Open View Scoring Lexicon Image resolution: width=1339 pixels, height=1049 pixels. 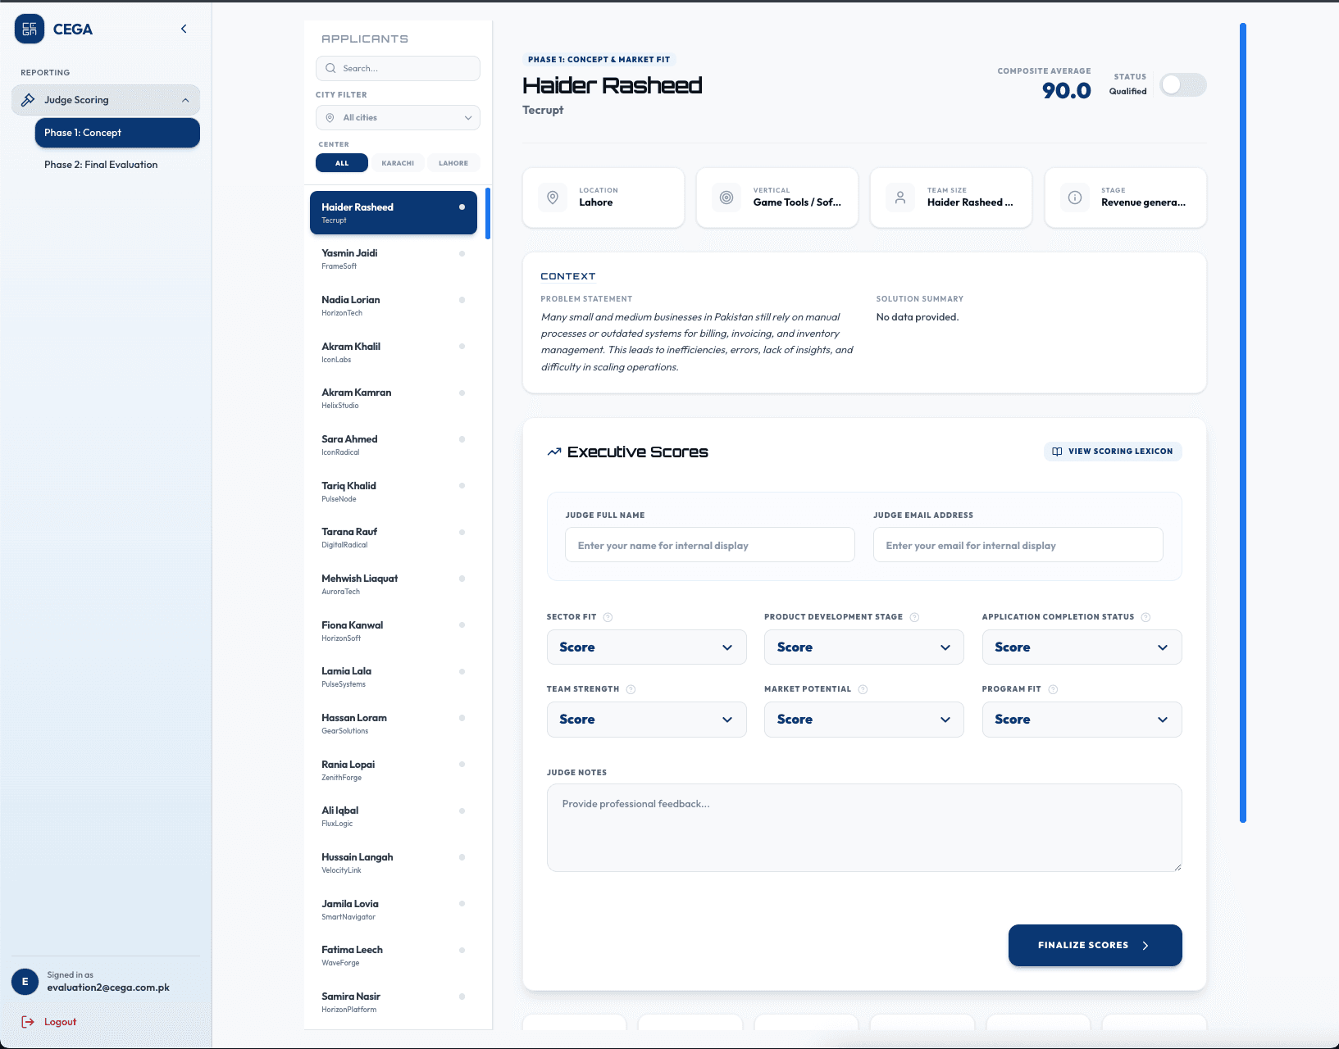(1113, 452)
